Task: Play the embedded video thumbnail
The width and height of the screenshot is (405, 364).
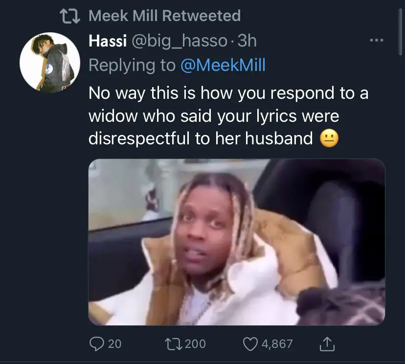Action: pos(237,242)
